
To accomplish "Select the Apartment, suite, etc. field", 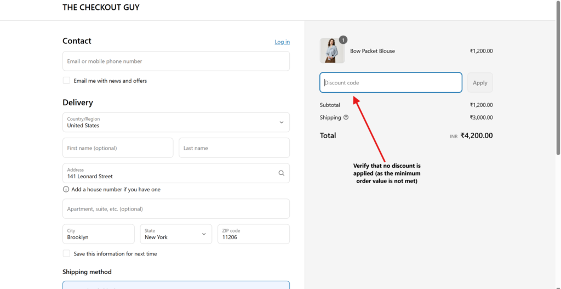I will (176, 209).
